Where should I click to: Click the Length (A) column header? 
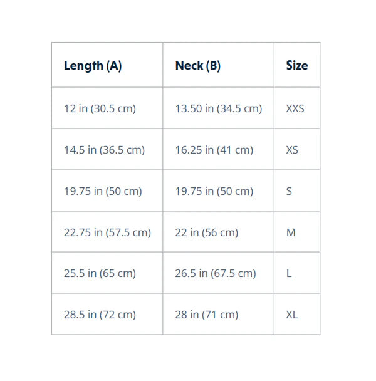107,65
